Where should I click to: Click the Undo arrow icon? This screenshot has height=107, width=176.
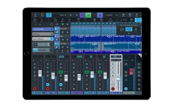78,20
